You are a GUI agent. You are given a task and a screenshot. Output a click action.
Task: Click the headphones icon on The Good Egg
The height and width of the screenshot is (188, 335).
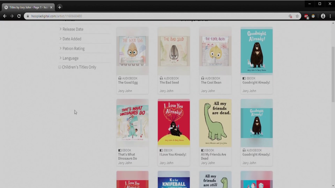pyautogui.click(x=120, y=78)
